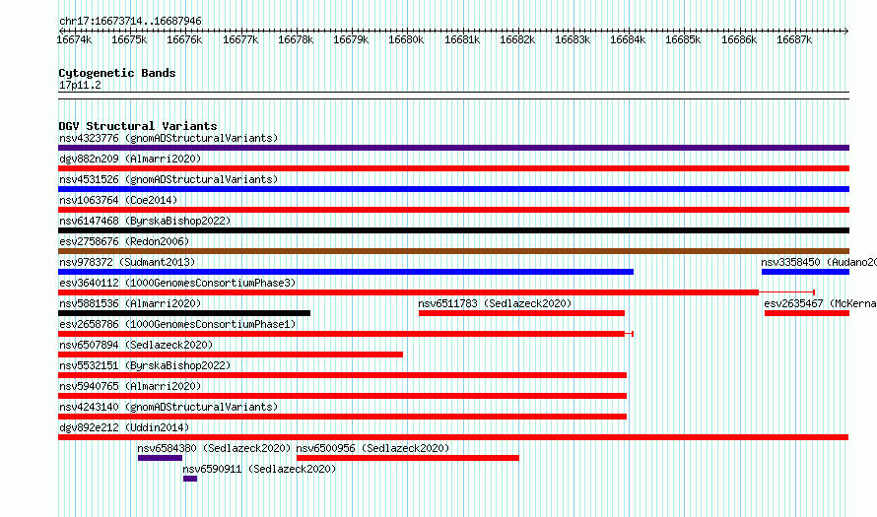Open the nsv6511783 Sedlazeck2020 label
Viewport: 877px width, 517px height.
495,303
